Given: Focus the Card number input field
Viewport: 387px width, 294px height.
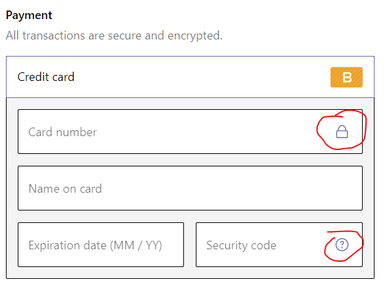Looking at the screenshot, I should [x=190, y=132].
